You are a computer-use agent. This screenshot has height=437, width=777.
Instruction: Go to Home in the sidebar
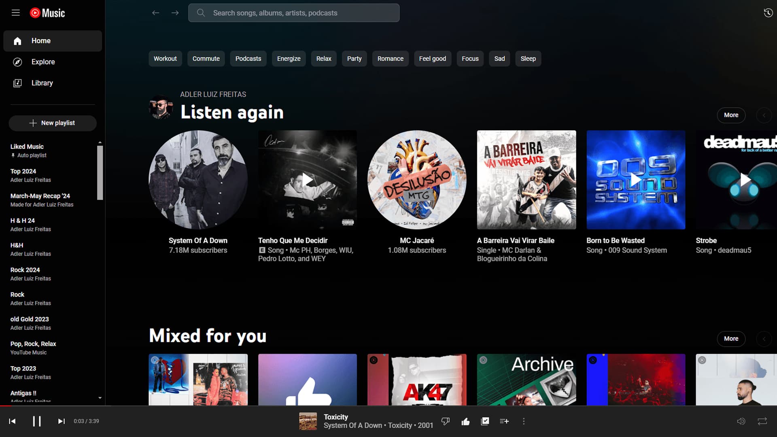click(53, 41)
